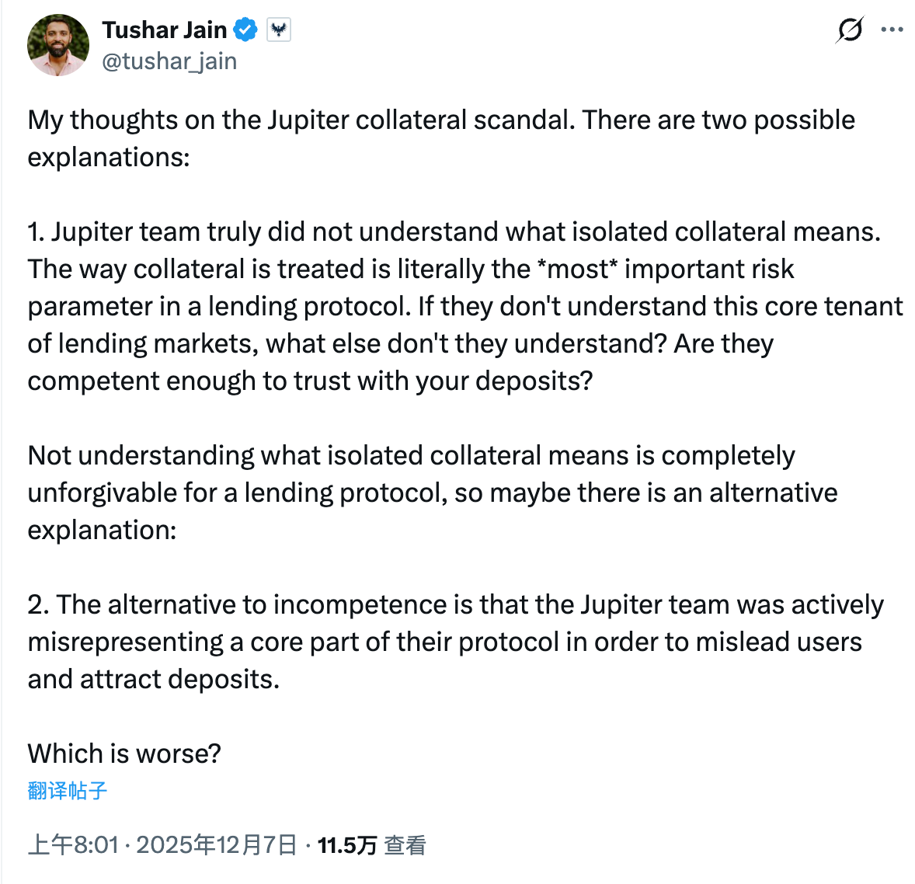Click the 'Tushar Jain' display name
This screenshot has height=884, width=915.
coord(164,29)
